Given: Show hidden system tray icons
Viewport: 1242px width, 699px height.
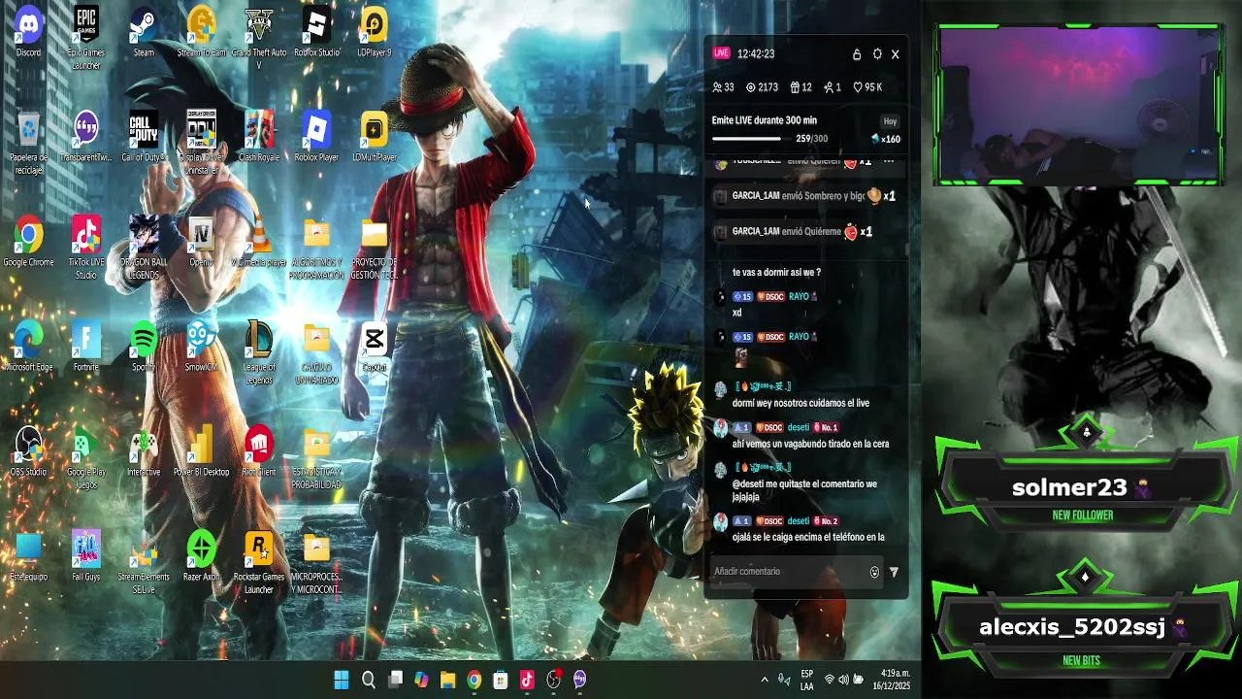Looking at the screenshot, I should [x=765, y=681].
